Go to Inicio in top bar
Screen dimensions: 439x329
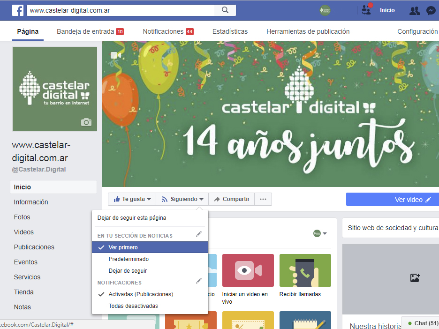387,10
